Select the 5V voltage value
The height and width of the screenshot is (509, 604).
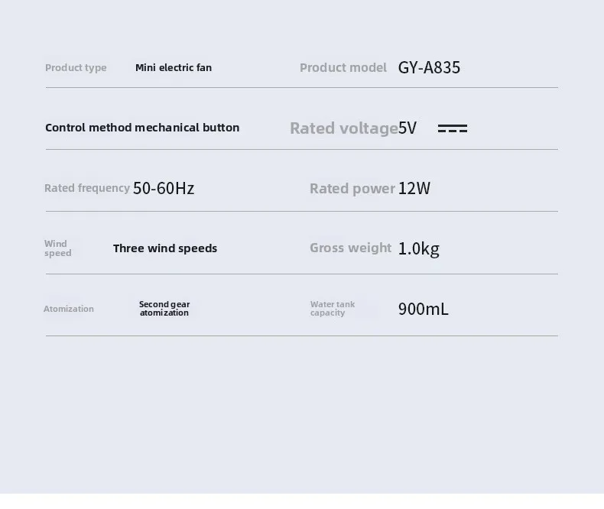[408, 128]
